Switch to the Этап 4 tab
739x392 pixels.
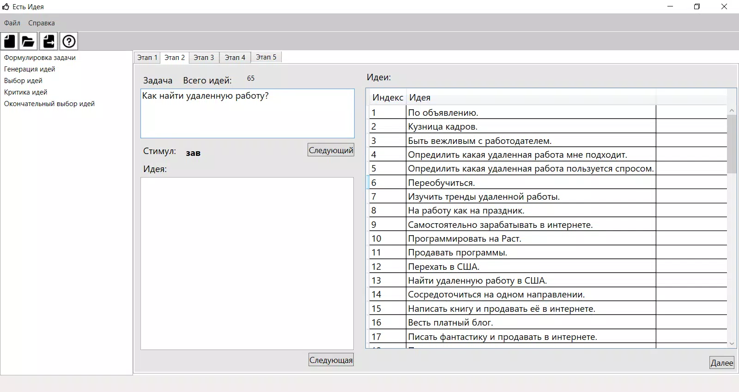235,57
